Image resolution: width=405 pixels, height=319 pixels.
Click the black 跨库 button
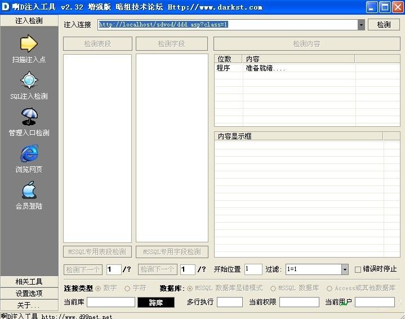[x=156, y=302]
